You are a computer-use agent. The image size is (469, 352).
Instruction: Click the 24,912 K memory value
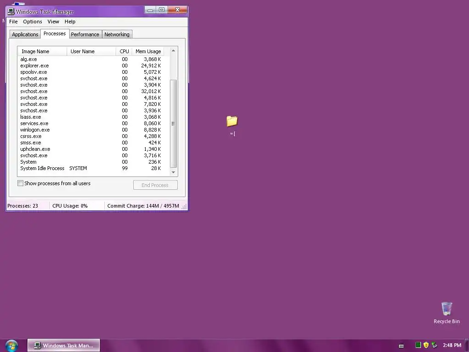151,66
